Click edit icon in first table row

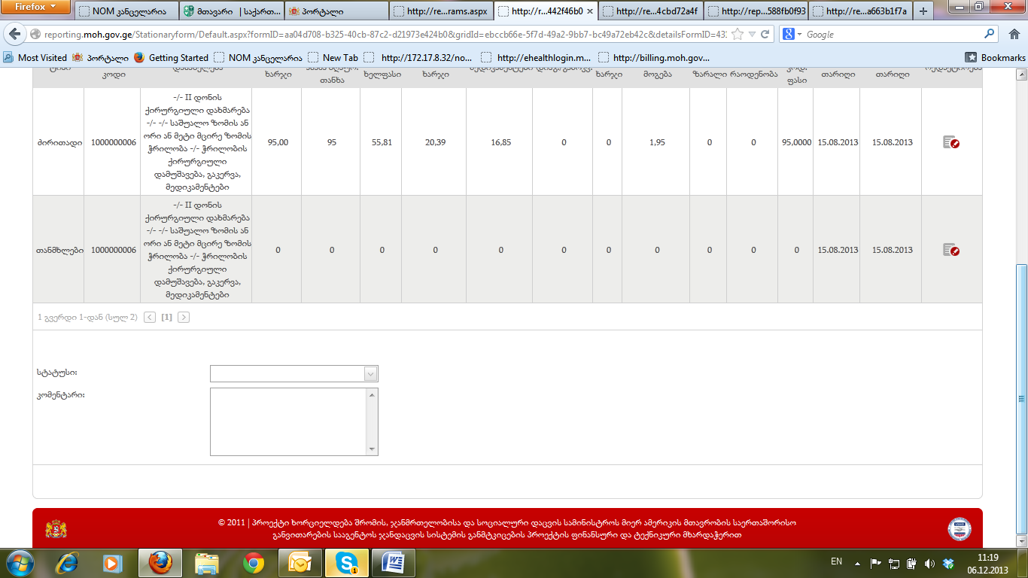(x=950, y=142)
